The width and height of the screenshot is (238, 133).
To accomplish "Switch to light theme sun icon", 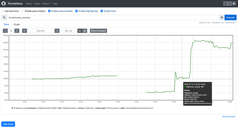I will (x=226, y=4).
